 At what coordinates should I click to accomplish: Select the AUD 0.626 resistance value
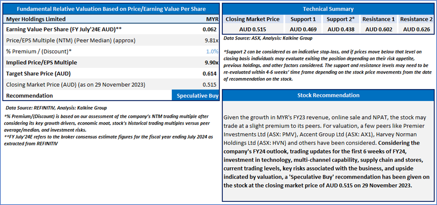[x=416, y=29]
